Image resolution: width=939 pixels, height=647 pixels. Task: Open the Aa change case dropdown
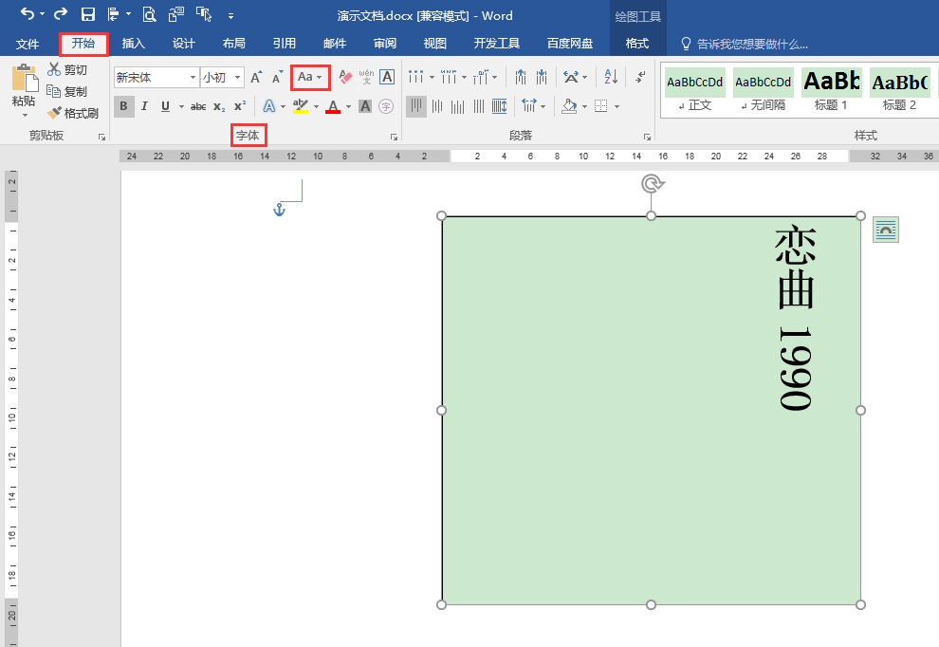(310, 77)
